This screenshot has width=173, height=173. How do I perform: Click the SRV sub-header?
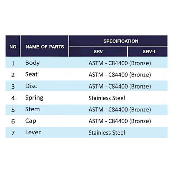coord(98,52)
